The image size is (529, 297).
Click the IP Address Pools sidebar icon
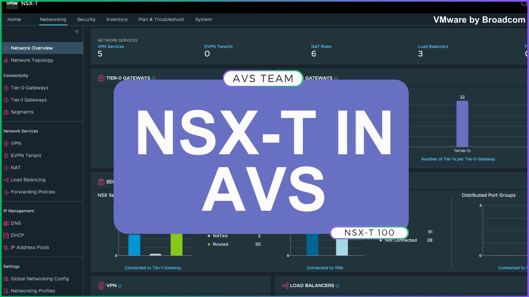pos(6,247)
